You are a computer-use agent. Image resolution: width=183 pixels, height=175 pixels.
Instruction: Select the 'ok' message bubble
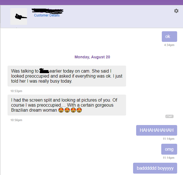pos(169,37)
